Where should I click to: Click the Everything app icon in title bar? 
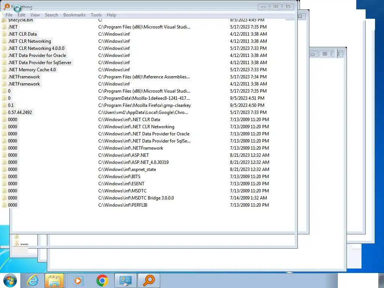click(7, 7)
